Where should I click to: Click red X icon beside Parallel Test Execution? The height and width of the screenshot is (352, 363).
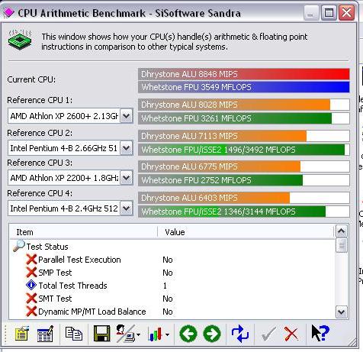[x=31, y=260]
